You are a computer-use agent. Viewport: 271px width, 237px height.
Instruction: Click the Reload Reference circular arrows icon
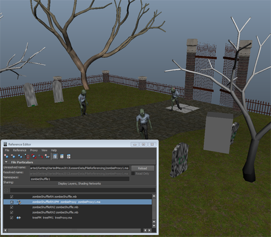(34, 156)
